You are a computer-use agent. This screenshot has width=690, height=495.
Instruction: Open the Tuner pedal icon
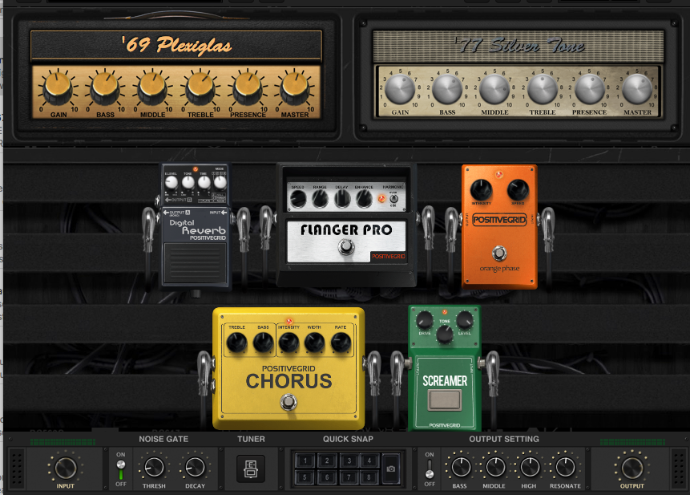click(x=250, y=469)
